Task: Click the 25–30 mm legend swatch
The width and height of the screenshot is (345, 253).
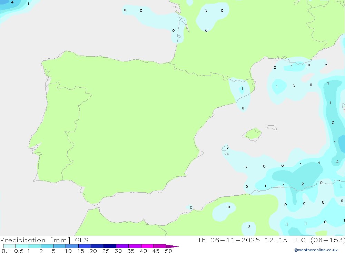Action: tap(110, 246)
